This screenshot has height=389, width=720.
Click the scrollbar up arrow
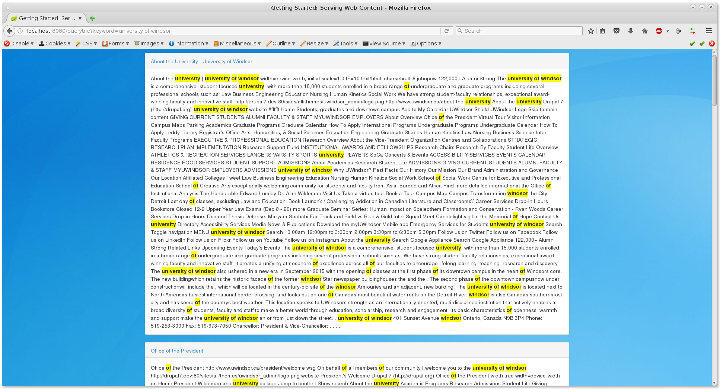pos(714,52)
